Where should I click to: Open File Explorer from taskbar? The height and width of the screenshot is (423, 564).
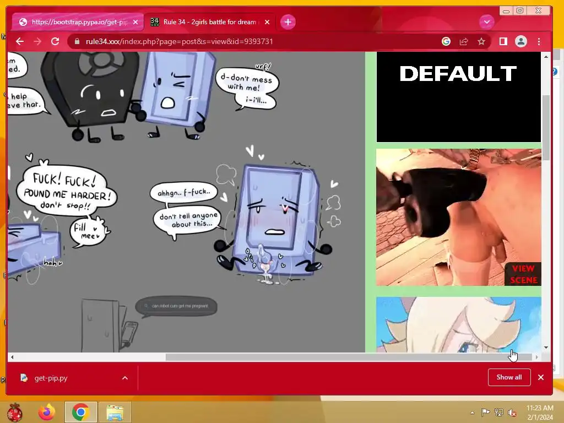tap(115, 412)
